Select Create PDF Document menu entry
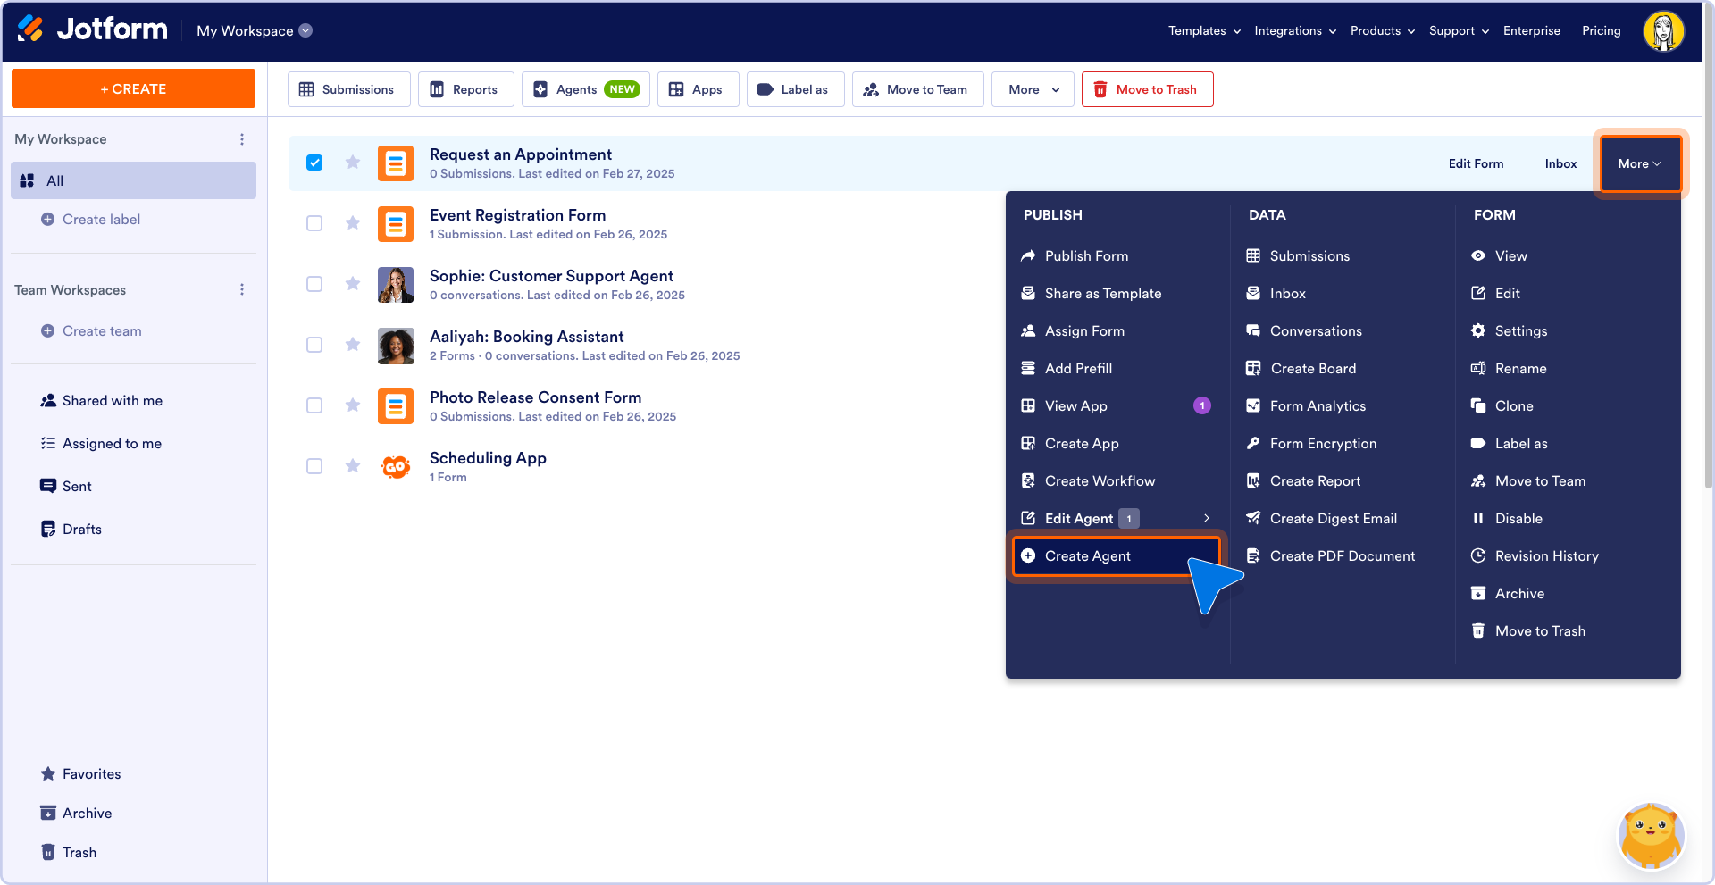 pos(1343,555)
